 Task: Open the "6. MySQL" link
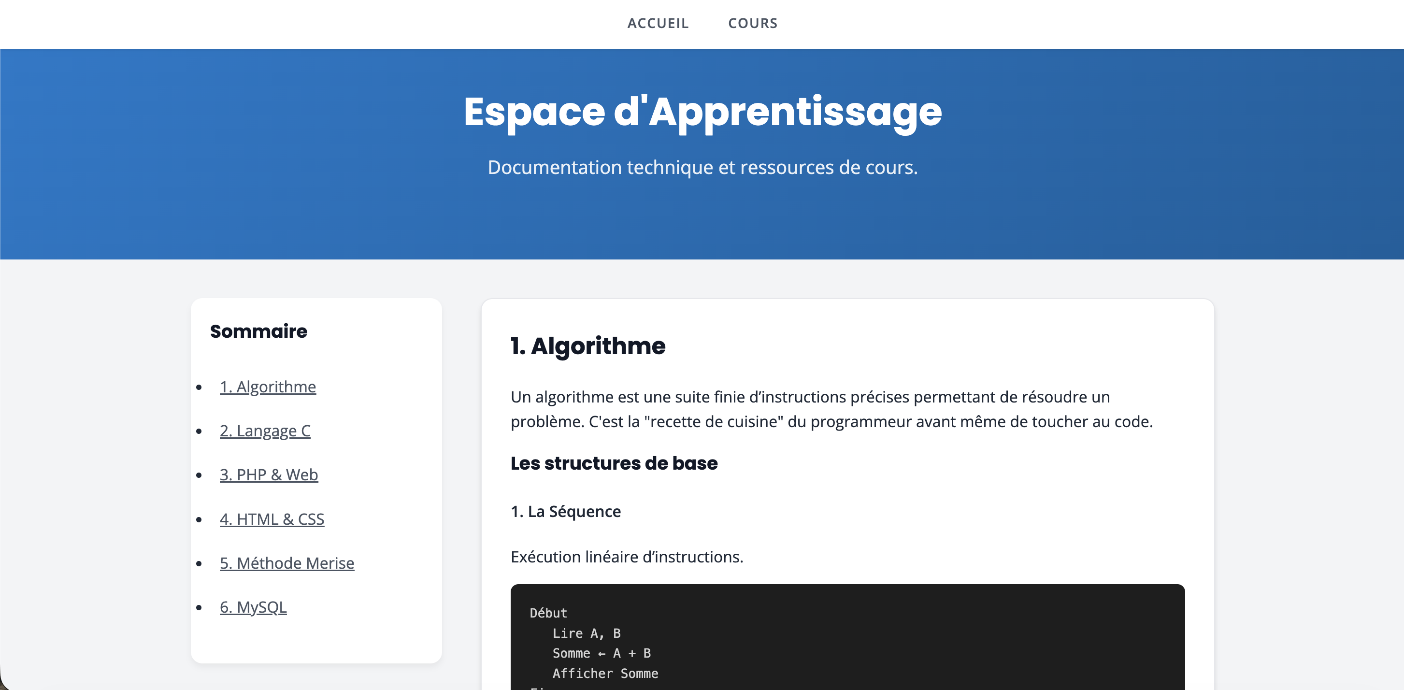[x=254, y=607]
